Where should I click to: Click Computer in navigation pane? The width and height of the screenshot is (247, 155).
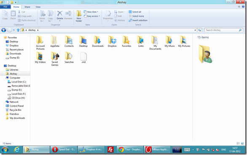point(13,78)
